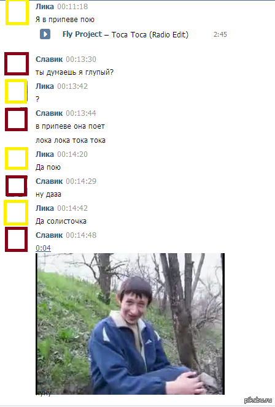The height and width of the screenshot is (407, 275).
Task: Open Fly Project artist link
Action: (x=82, y=34)
